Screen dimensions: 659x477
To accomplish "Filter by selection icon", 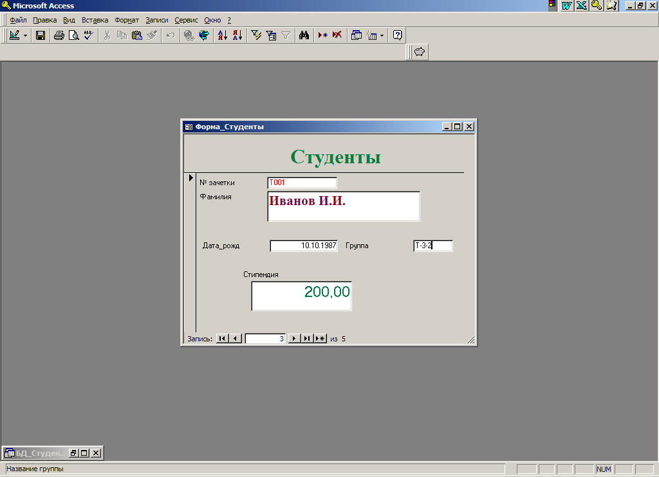I will click(x=256, y=35).
